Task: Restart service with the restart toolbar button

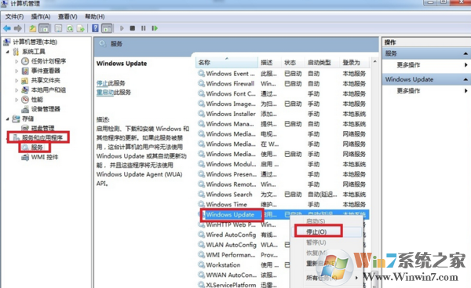Action: [155, 28]
